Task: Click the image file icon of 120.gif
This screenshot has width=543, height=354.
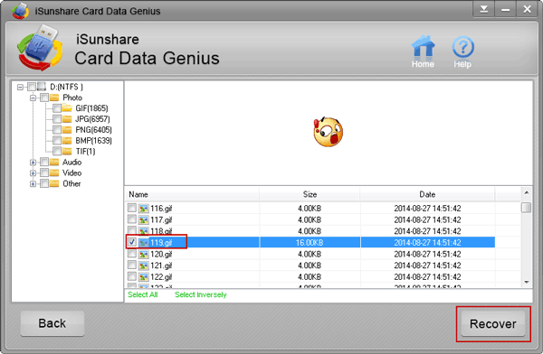Action: pos(143,255)
